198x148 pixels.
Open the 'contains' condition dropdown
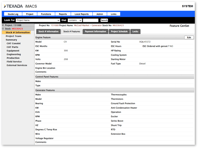tap(75, 20)
